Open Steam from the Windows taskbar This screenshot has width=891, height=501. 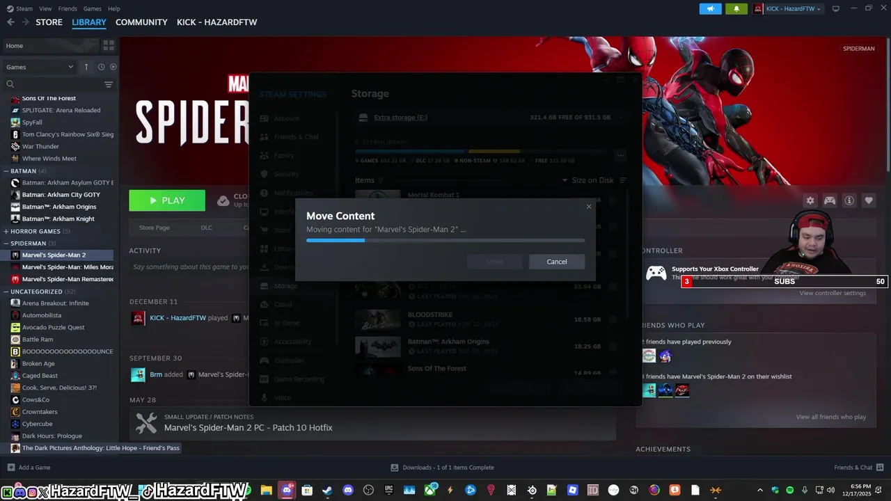[327, 490]
